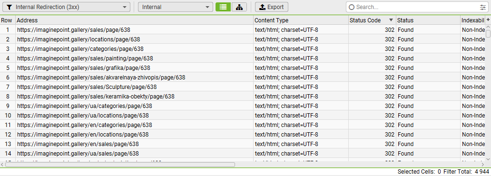491x176 pixels.
Task: Sort by the Status column header
Action: [428, 20]
